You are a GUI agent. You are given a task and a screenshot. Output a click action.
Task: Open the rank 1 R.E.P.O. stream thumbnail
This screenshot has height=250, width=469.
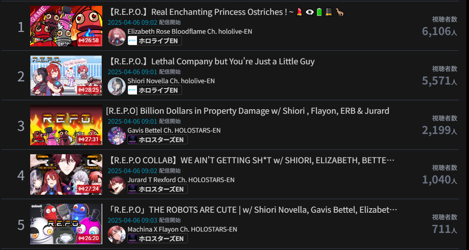[x=66, y=26]
